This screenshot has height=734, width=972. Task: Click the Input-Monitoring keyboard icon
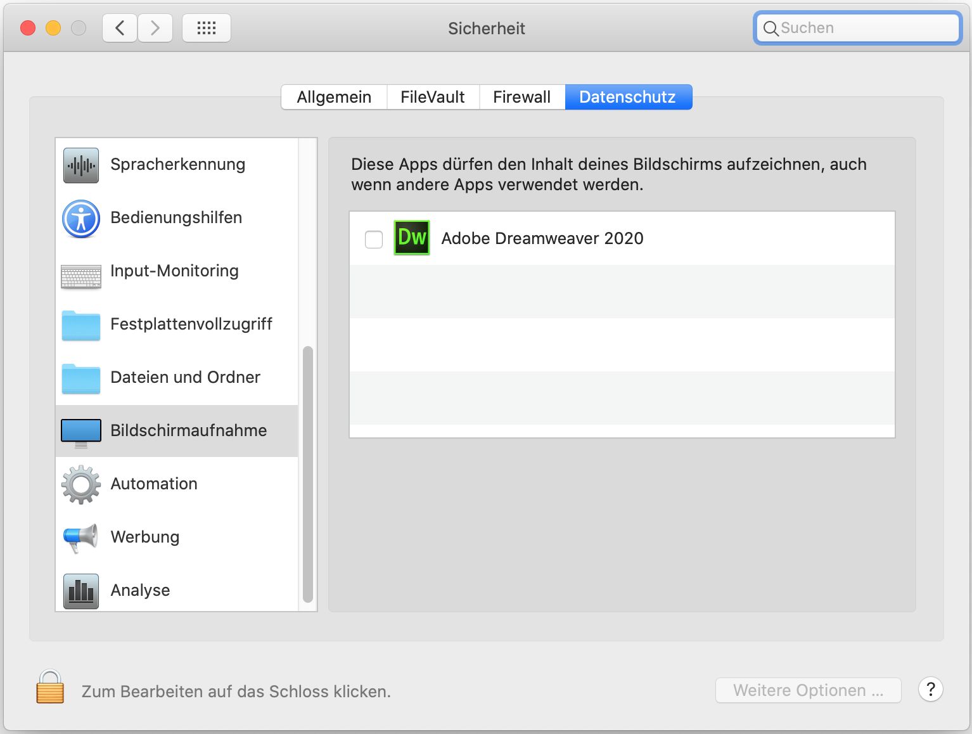pyautogui.click(x=81, y=276)
